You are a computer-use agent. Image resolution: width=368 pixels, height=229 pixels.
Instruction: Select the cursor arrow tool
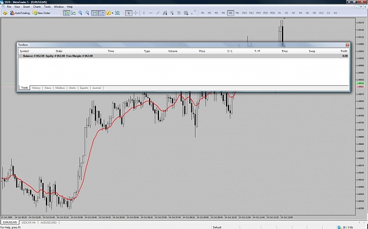tap(128, 13)
